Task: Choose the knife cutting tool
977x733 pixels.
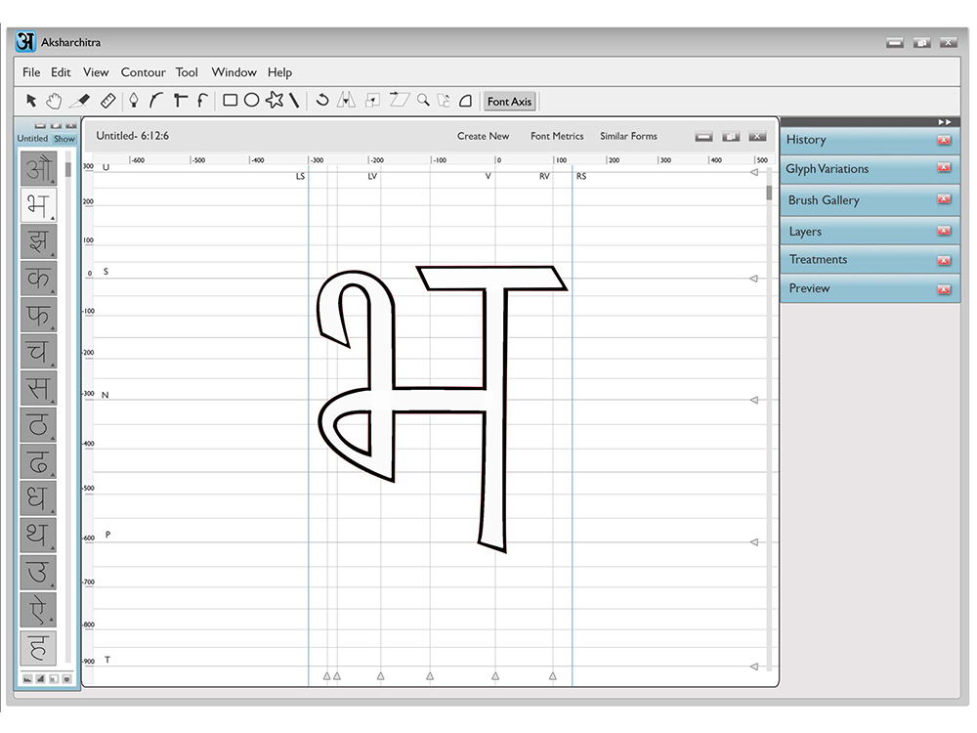Action: (80, 101)
